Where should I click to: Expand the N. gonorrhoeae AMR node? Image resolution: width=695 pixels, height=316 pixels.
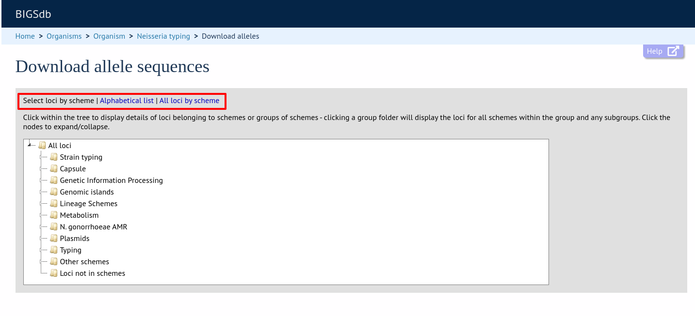(x=41, y=226)
